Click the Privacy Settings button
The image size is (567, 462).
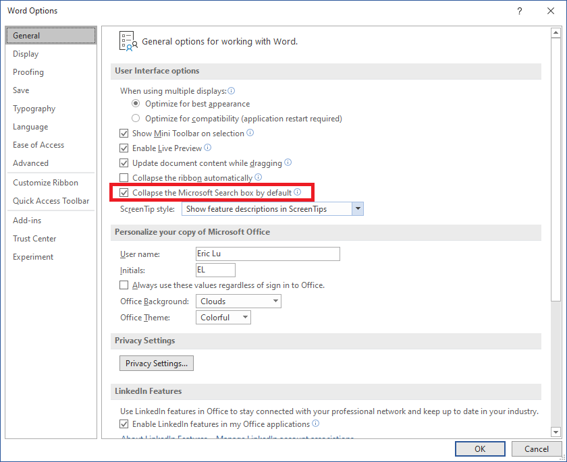pos(156,363)
